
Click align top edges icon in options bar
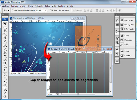point(74,10)
